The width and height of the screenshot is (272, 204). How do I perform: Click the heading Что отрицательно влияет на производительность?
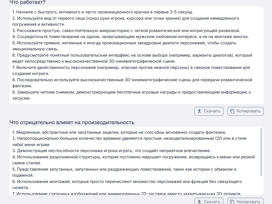point(72,123)
